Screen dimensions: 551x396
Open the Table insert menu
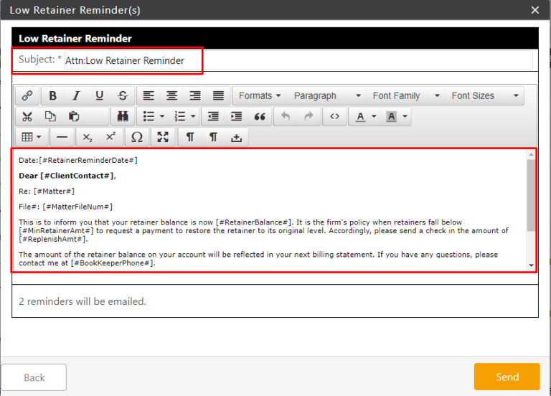tap(31, 137)
